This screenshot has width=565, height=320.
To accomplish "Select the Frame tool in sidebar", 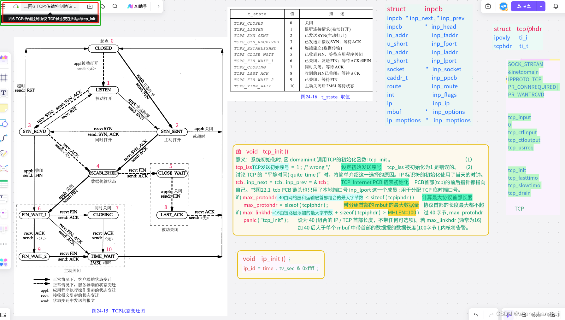I will [x=4, y=77].
